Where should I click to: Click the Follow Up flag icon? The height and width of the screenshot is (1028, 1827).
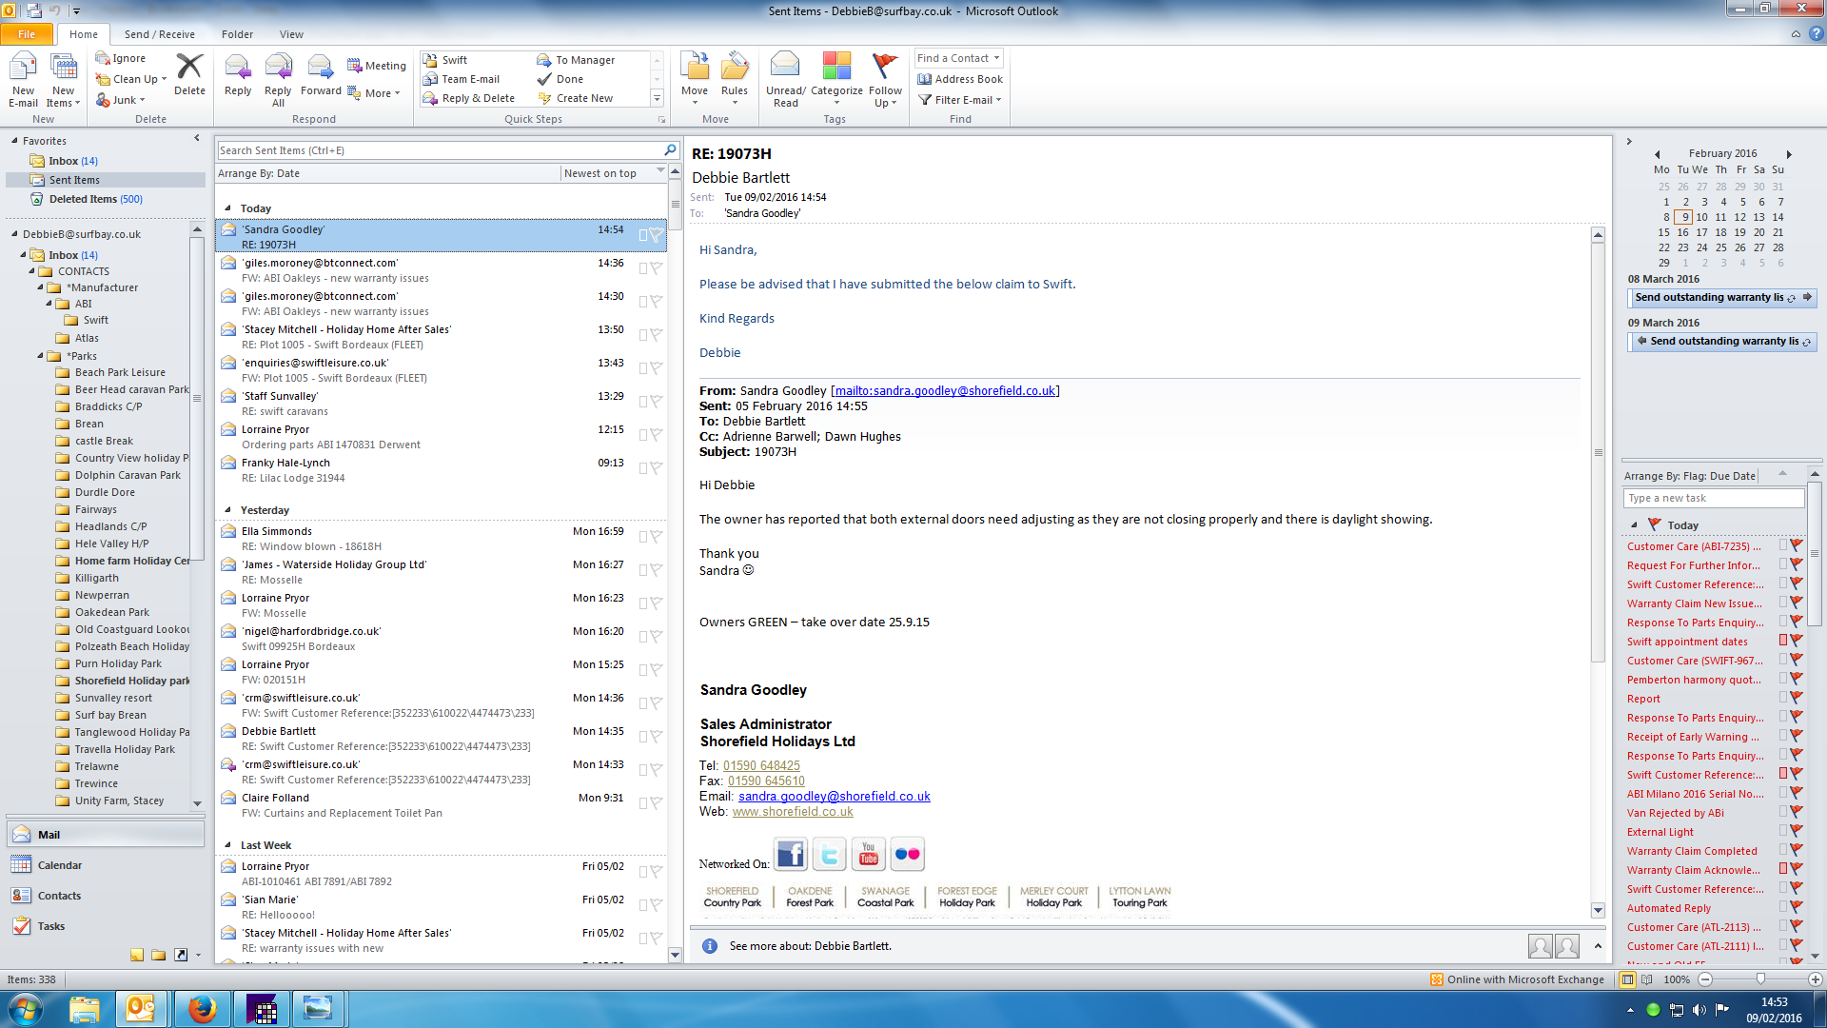click(885, 67)
